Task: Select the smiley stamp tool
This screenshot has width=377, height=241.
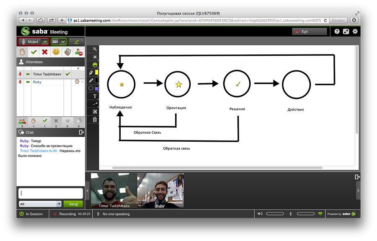Action: (95, 65)
